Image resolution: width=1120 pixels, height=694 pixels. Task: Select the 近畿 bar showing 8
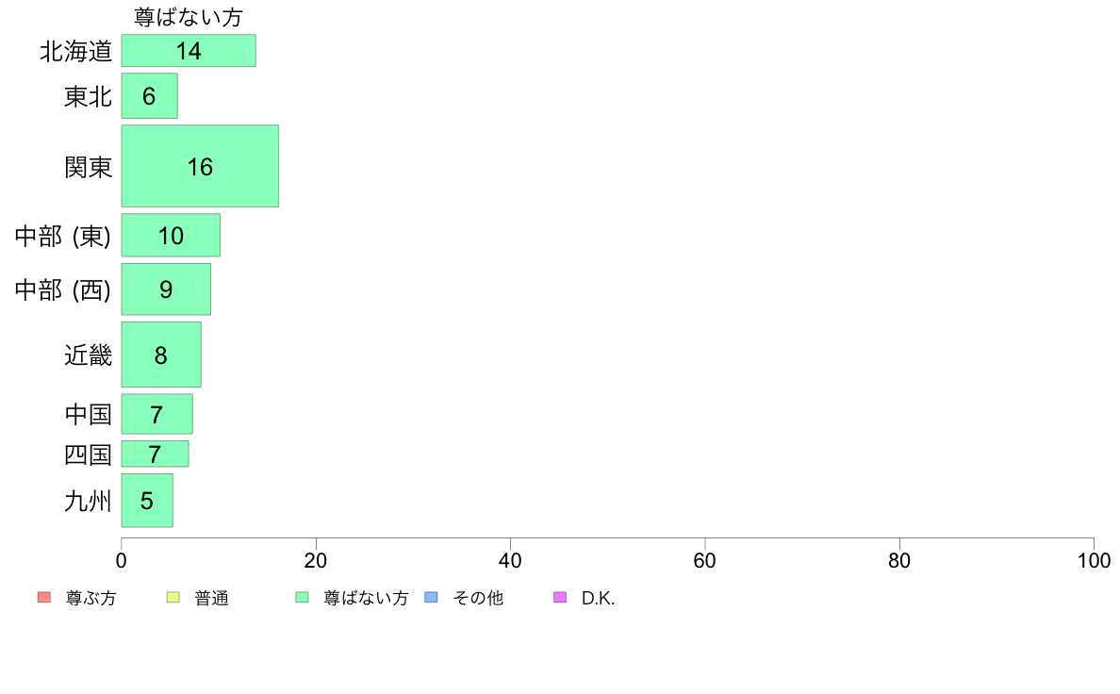pyautogui.click(x=161, y=355)
